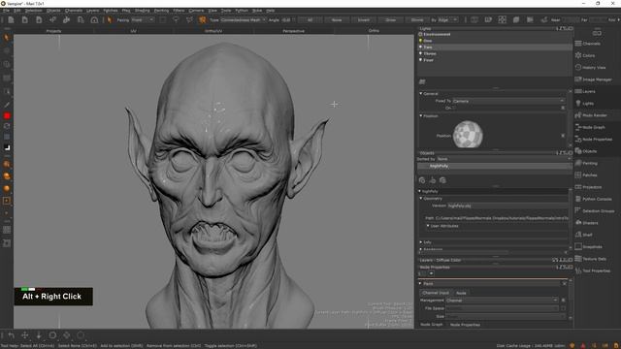Image resolution: width=621 pixels, height=349 pixels.
Task: Open the History View palette icon
Action: point(578,67)
